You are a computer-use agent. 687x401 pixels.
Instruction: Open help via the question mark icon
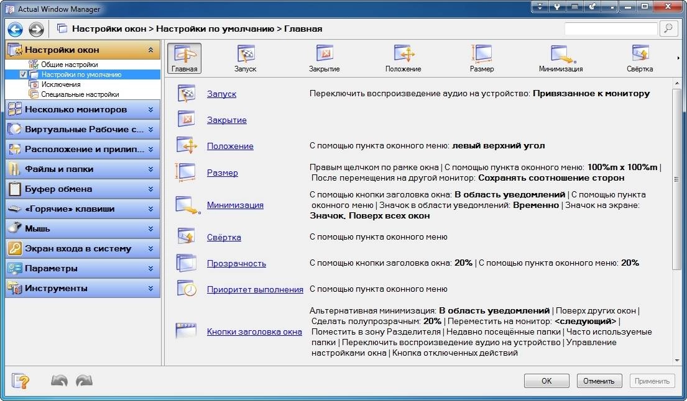[x=21, y=381]
